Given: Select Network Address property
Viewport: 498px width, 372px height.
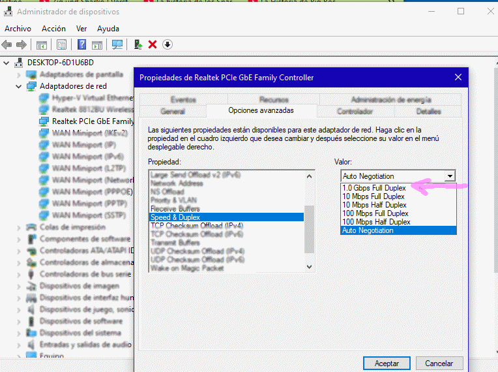Looking at the screenshot, I should tap(226, 183).
